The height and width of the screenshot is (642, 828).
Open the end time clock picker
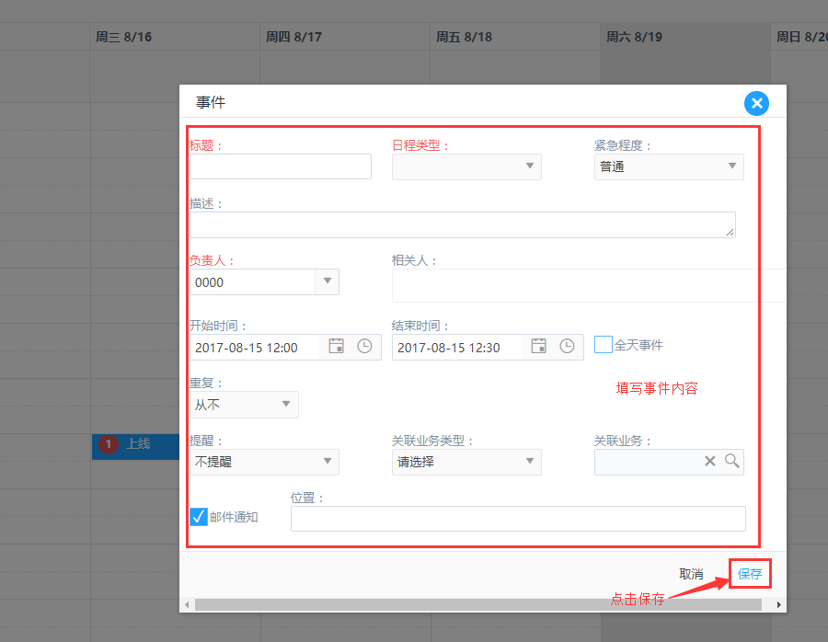(567, 347)
